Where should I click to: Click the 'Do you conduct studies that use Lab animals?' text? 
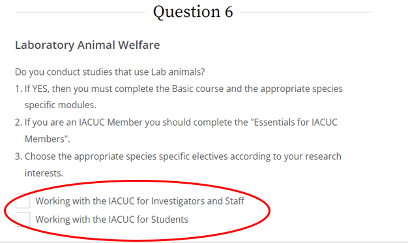(x=109, y=72)
